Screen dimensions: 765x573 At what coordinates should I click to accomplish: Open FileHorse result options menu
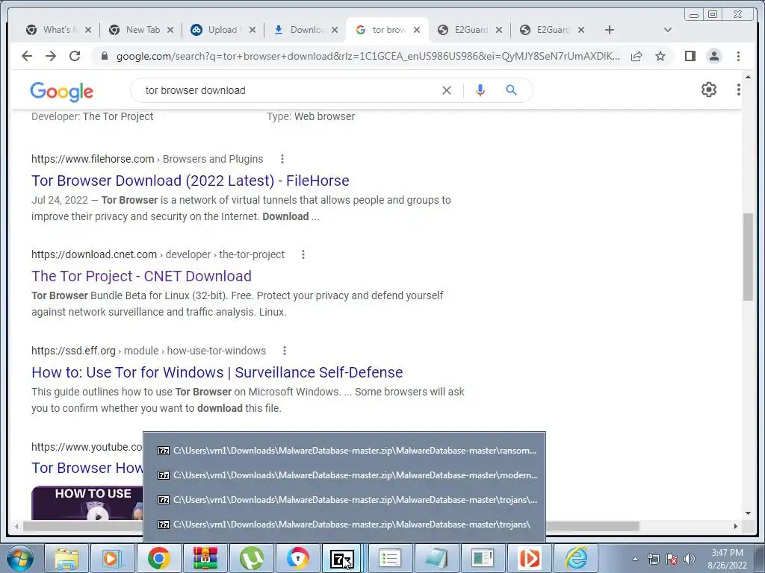282,159
